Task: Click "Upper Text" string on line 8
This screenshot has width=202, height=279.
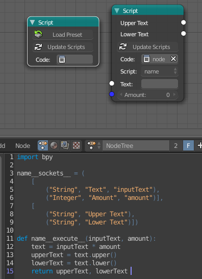Action: point(107,214)
